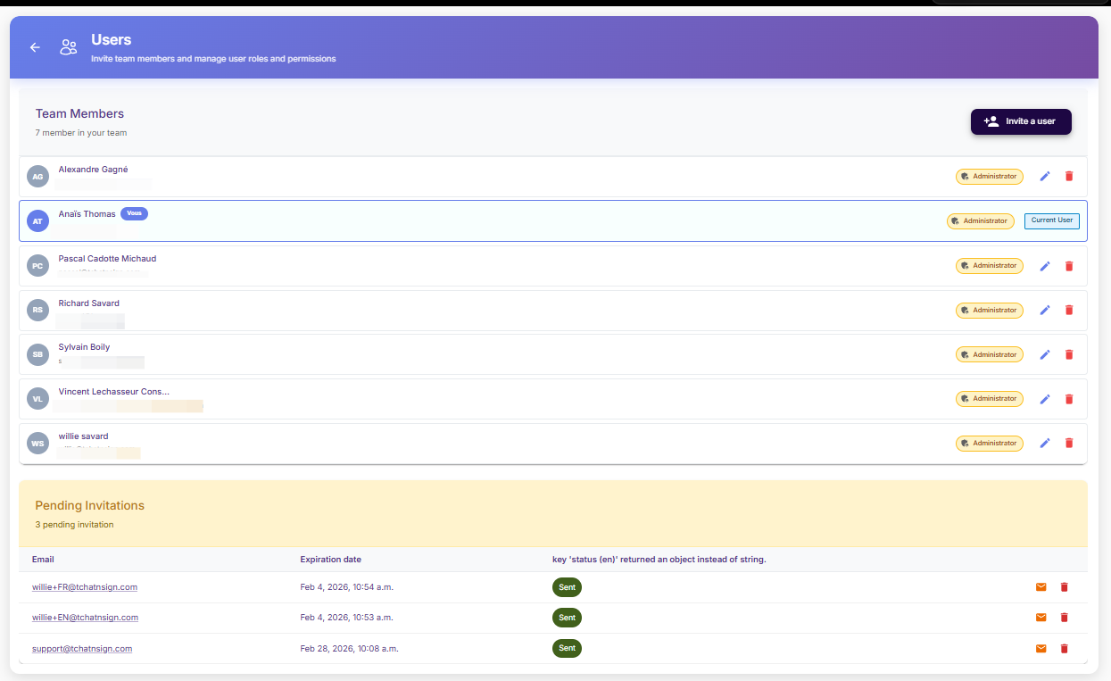Click Sent status for willie+FR invitation
The height and width of the screenshot is (681, 1111).
(567, 587)
